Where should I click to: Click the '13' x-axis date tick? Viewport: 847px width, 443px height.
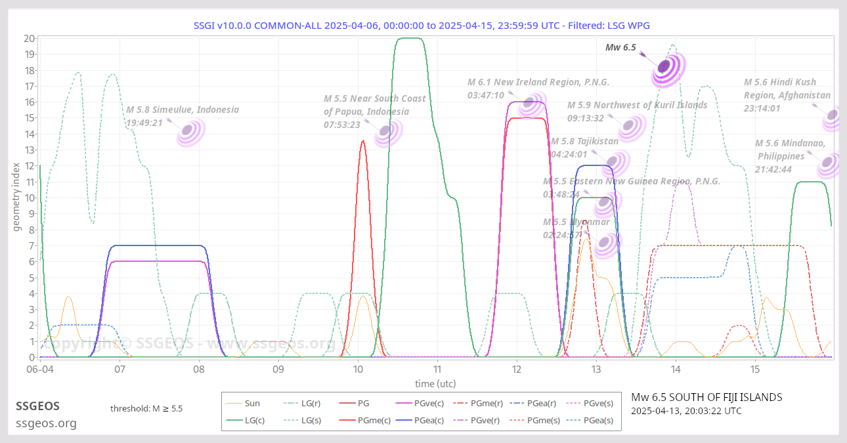coord(596,369)
